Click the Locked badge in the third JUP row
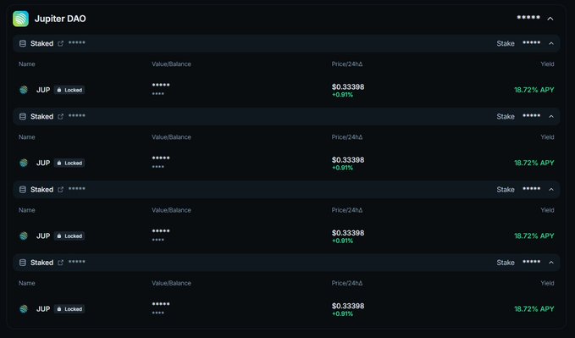 coord(69,236)
